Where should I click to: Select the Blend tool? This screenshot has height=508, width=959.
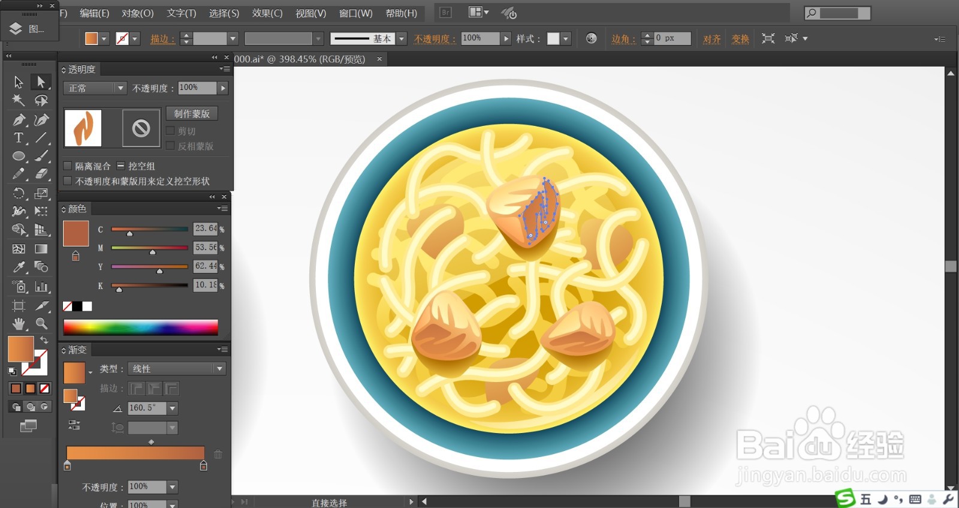click(x=41, y=267)
